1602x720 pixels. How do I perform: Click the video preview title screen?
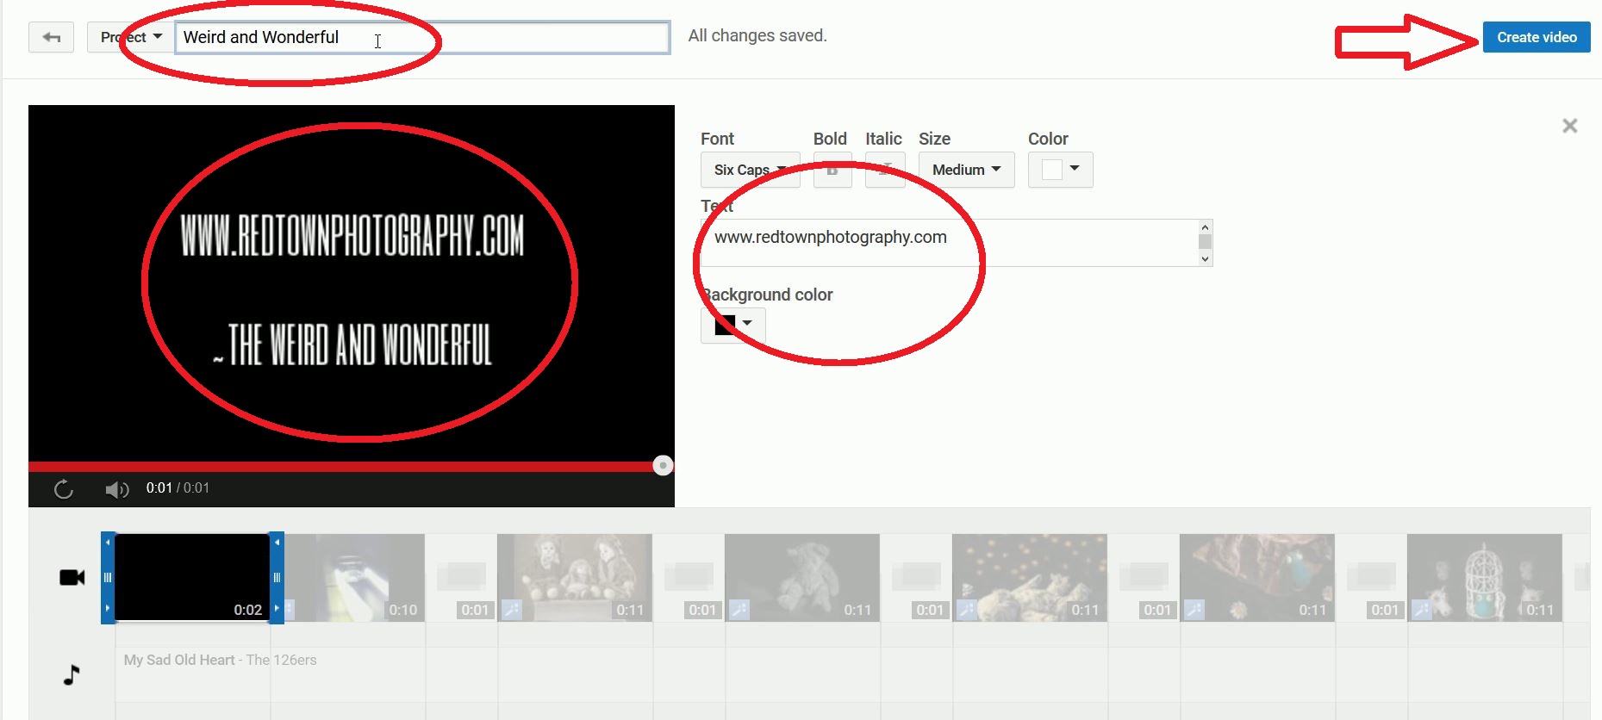[352, 282]
